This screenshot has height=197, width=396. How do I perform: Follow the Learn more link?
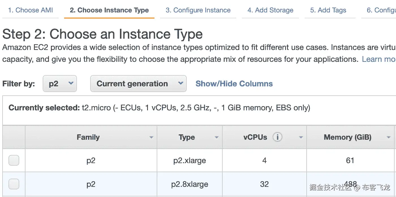pyautogui.click(x=378, y=59)
